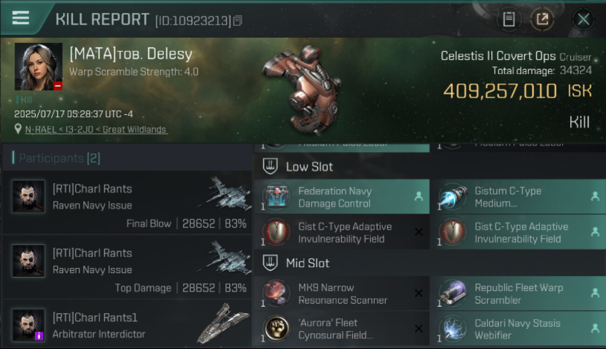This screenshot has height=349, width=606.
Task: Toggle the X mark on MK9 Narrow Resonance Scanner
Action: tap(419, 293)
